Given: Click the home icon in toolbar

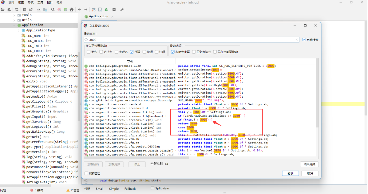Looking at the screenshot, I should (x=72, y=10).
